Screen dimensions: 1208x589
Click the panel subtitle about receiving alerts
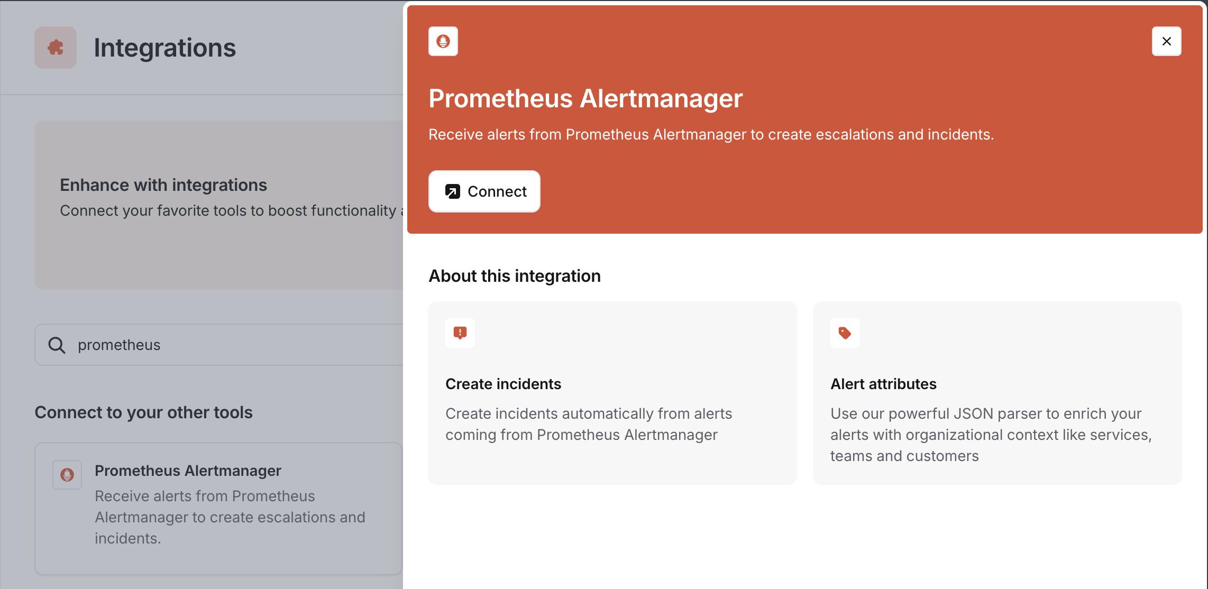point(711,134)
